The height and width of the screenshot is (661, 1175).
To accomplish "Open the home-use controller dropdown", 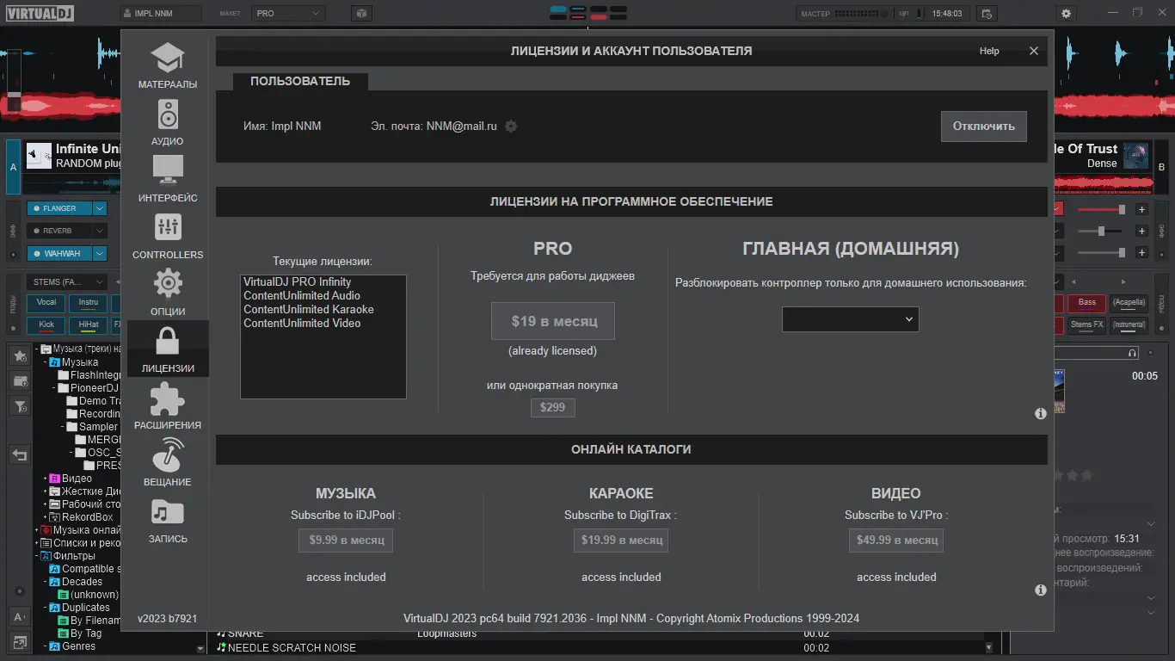I will (x=850, y=319).
